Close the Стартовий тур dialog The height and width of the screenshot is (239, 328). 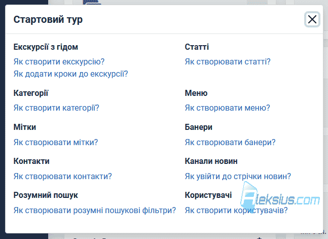coord(312,19)
